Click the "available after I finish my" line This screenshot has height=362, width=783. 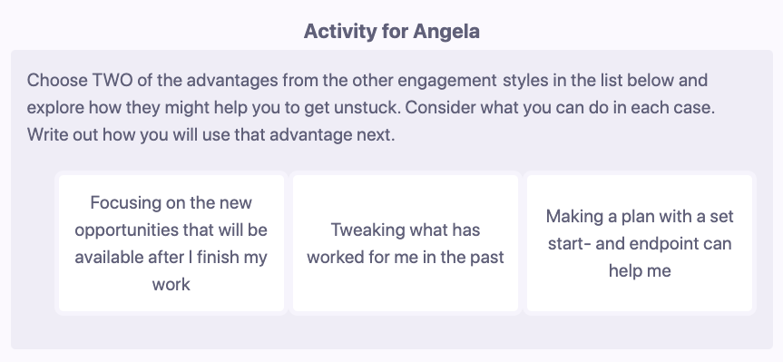[x=171, y=257]
